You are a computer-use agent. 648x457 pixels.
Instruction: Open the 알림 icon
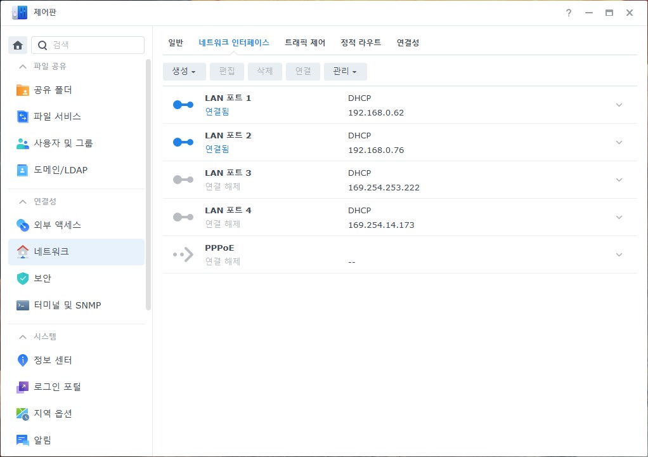point(22,440)
